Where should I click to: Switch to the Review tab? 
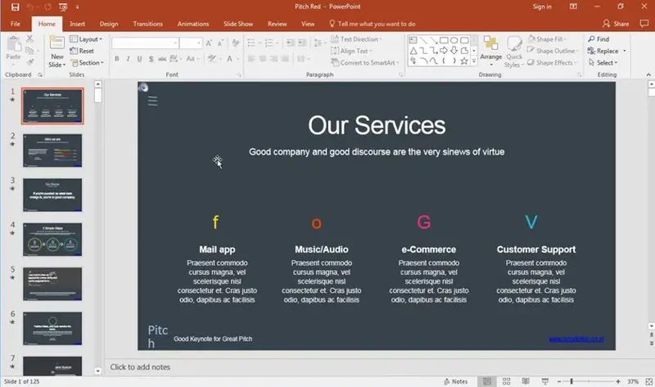pyautogui.click(x=278, y=24)
